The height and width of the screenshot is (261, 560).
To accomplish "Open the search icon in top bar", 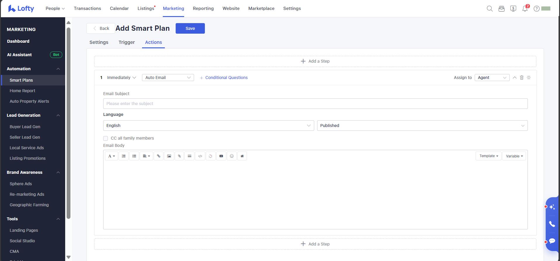I will pos(490,8).
